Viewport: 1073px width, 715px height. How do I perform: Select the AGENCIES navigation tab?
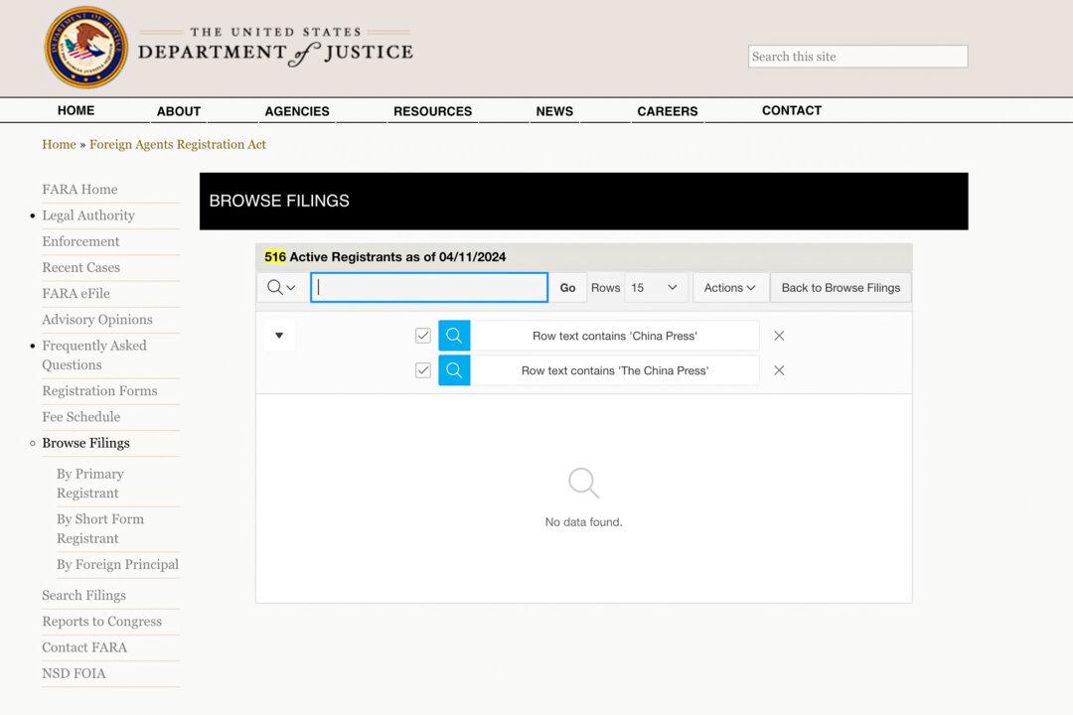296,110
